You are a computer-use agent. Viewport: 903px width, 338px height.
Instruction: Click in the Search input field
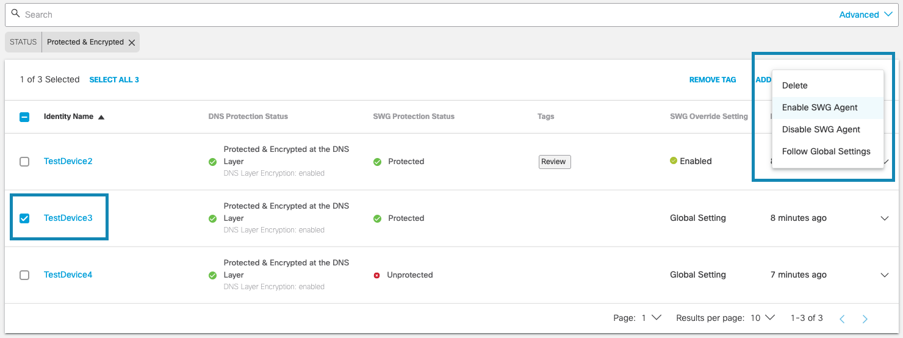427,15
